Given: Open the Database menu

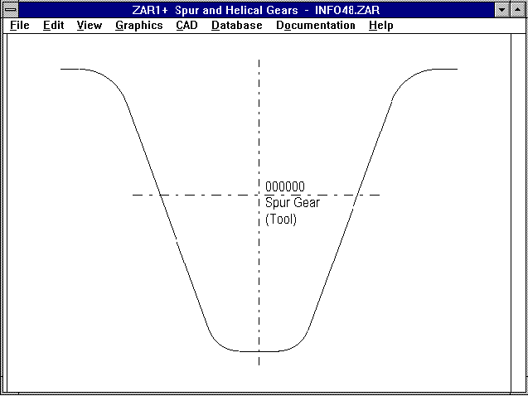Looking at the screenshot, I should [236, 25].
